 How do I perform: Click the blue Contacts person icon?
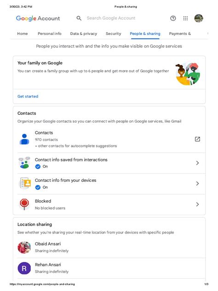[x=24, y=139]
